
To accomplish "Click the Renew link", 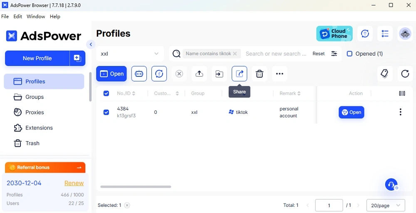I will [74, 183].
